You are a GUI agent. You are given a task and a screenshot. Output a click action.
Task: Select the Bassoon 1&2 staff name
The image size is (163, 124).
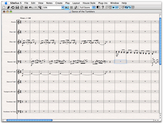12,62
